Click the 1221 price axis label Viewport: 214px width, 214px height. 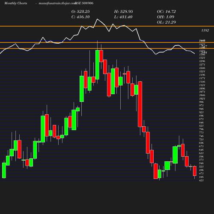[x=202, y=71]
